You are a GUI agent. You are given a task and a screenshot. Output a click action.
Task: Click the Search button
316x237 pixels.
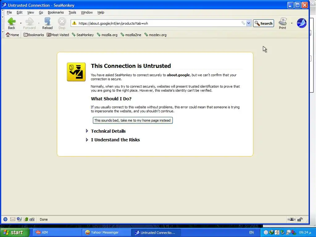pos(264,23)
